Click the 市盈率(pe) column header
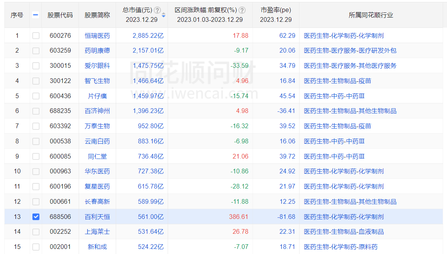 276,10
